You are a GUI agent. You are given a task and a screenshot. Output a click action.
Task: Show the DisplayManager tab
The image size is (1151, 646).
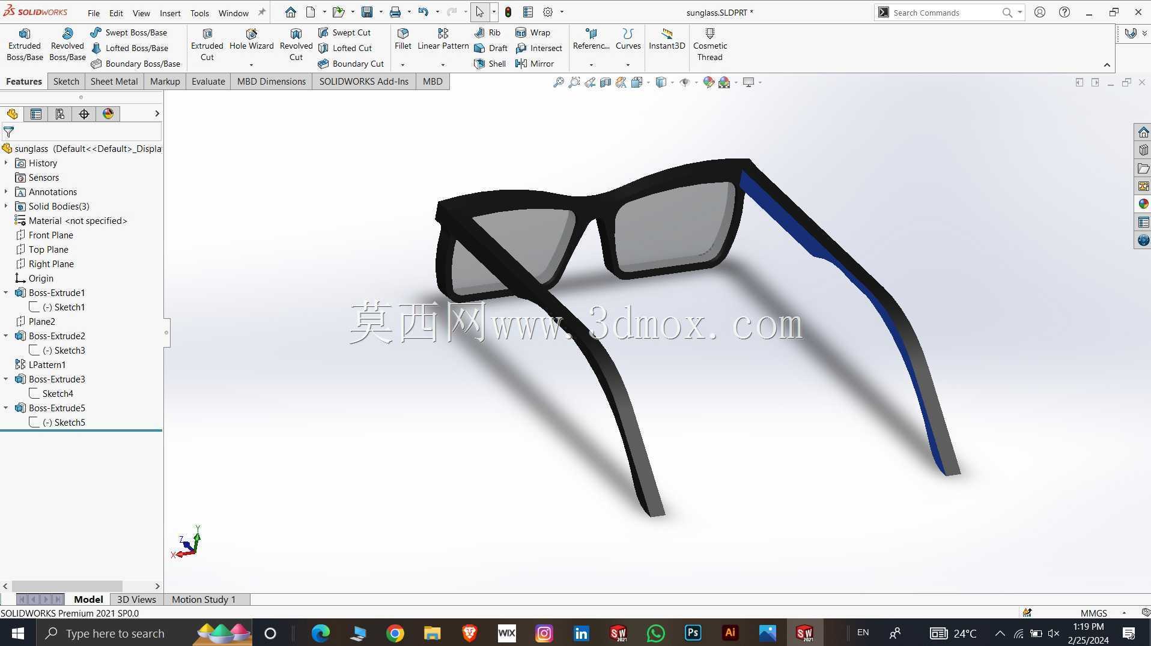(108, 114)
